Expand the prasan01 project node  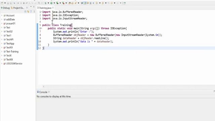2,24
